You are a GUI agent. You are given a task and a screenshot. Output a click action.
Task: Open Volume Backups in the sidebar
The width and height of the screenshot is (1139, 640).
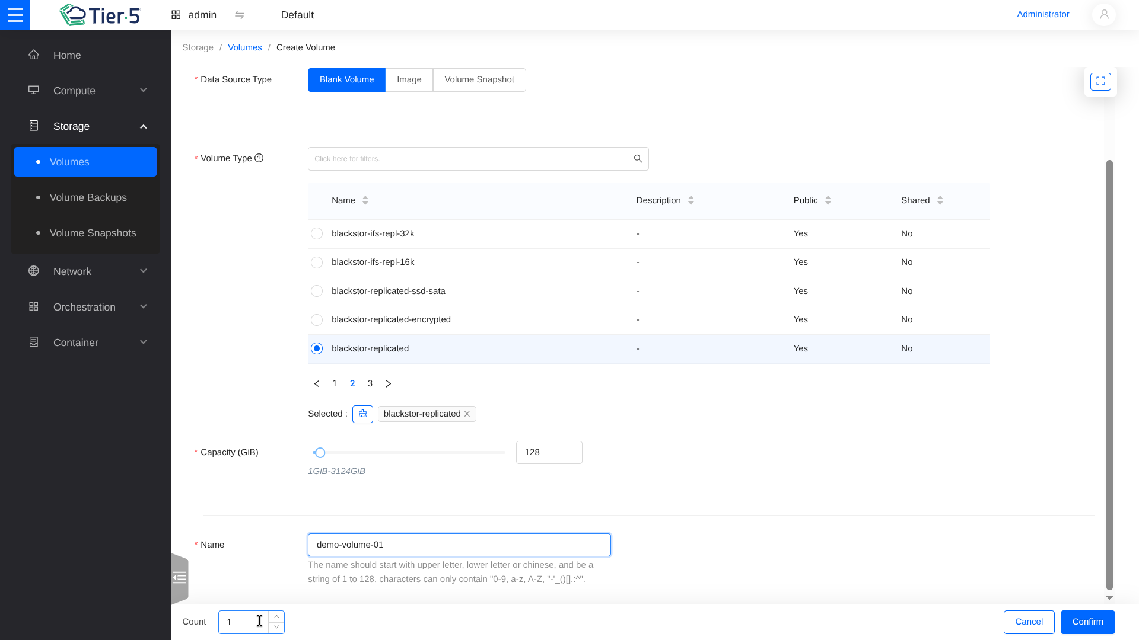(88, 197)
